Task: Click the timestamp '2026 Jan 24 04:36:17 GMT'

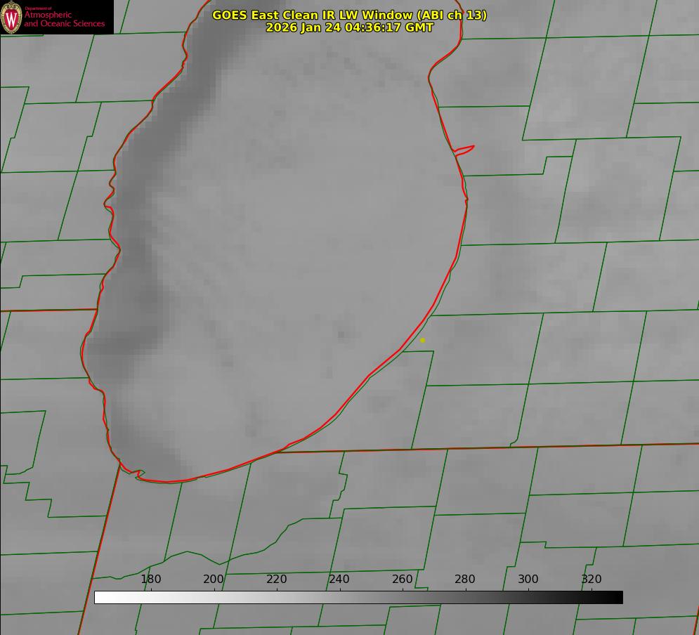Action: point(350,27)
